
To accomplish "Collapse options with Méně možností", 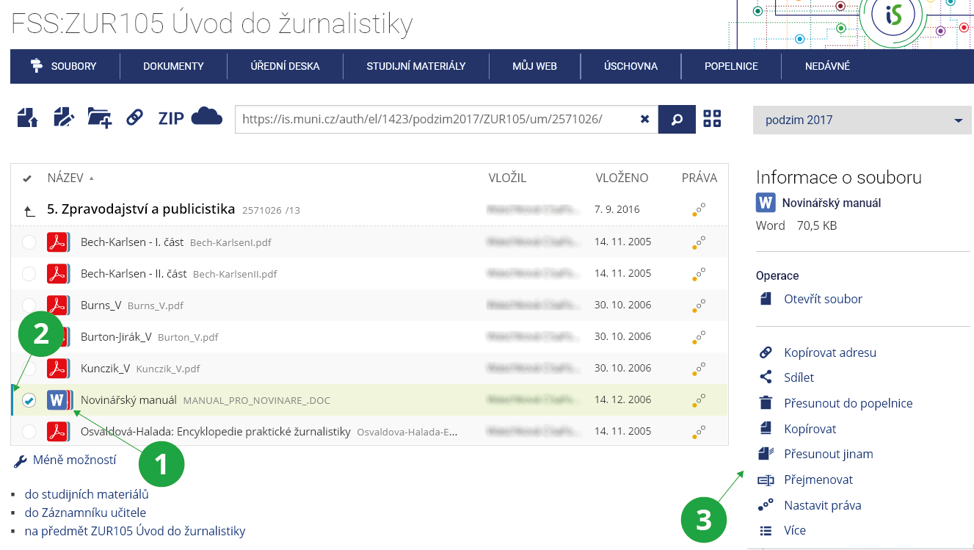I will [73, 460].
